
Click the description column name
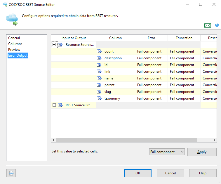[x=113, y=58]
